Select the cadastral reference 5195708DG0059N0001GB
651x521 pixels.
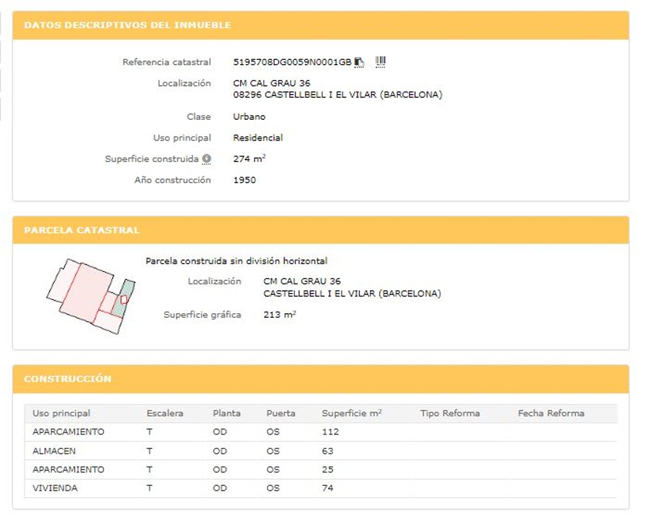pyautogui.click(x=292, y=63)
